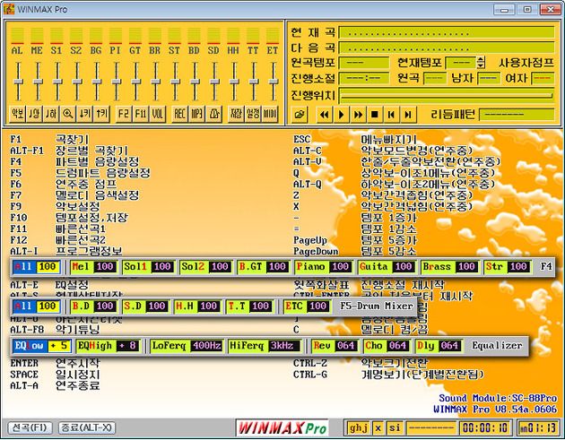Image resolution: width=565 pixels, height=440 pixels.
Task: Start recording with the REC button
Action: coord(179,114)
